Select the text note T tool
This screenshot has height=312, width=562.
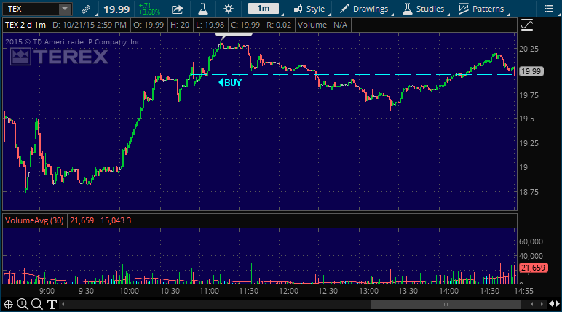click(x=52, y=304)
